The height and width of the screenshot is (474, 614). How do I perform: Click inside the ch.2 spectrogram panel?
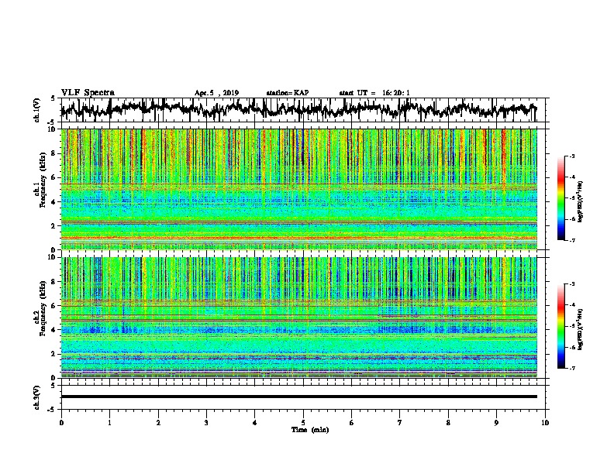coord(298,318)
